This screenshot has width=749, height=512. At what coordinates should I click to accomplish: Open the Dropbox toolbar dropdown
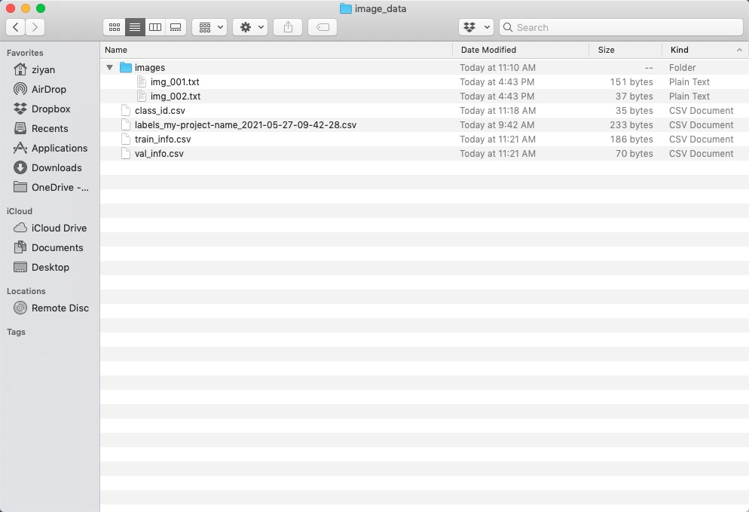pyautogui.click(x=475, y=27)
